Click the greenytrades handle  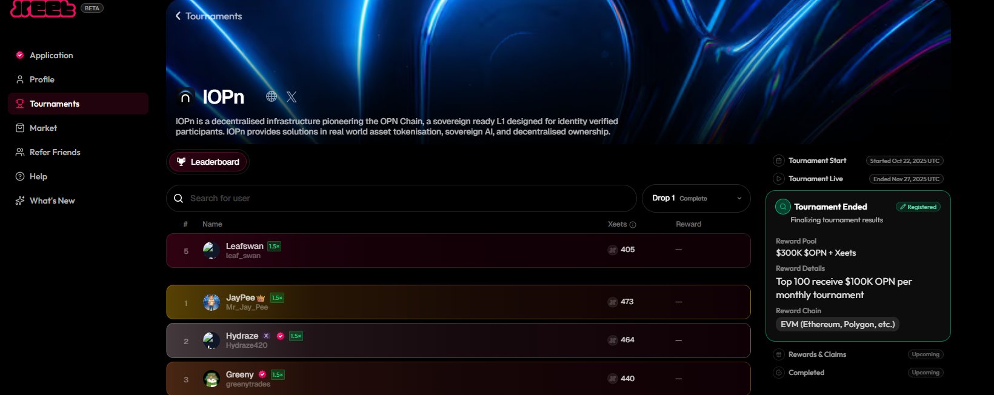coord(248,384)
